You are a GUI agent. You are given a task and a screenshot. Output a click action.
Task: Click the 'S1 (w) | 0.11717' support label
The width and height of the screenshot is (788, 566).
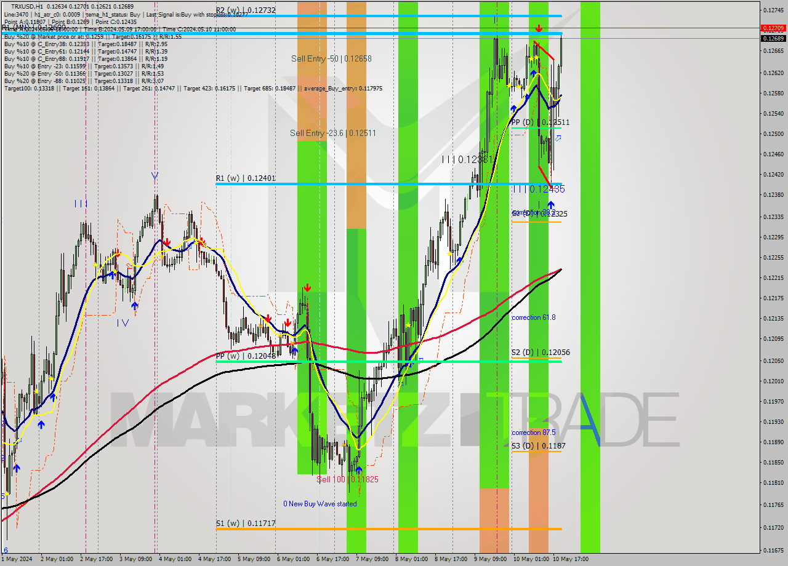[246, 524]
